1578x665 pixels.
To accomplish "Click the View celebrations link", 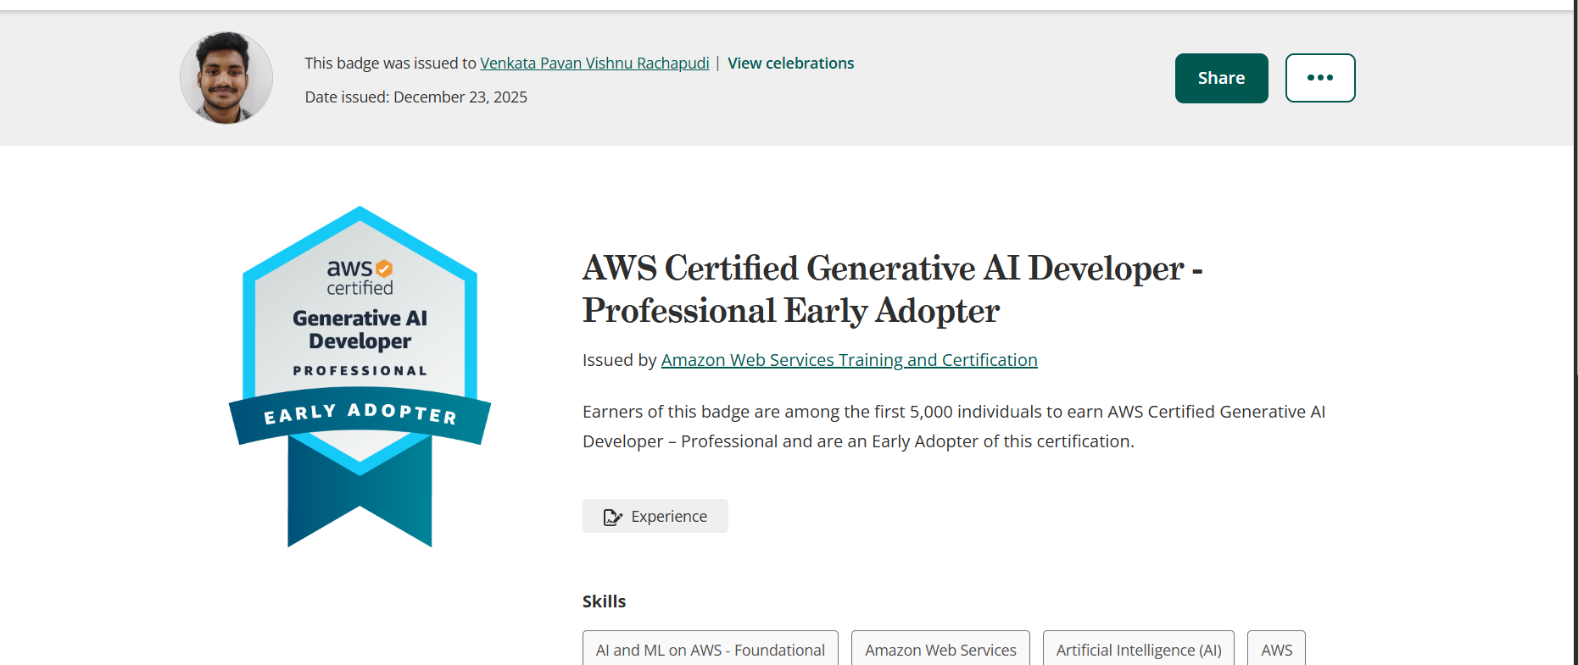I will tap(790, 64).
